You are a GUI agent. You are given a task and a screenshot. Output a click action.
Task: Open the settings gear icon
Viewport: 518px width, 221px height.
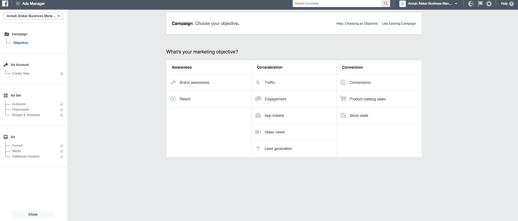point(489,4)
